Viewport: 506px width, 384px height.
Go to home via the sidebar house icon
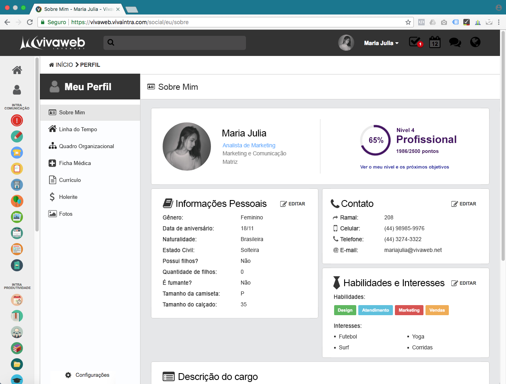17,70
